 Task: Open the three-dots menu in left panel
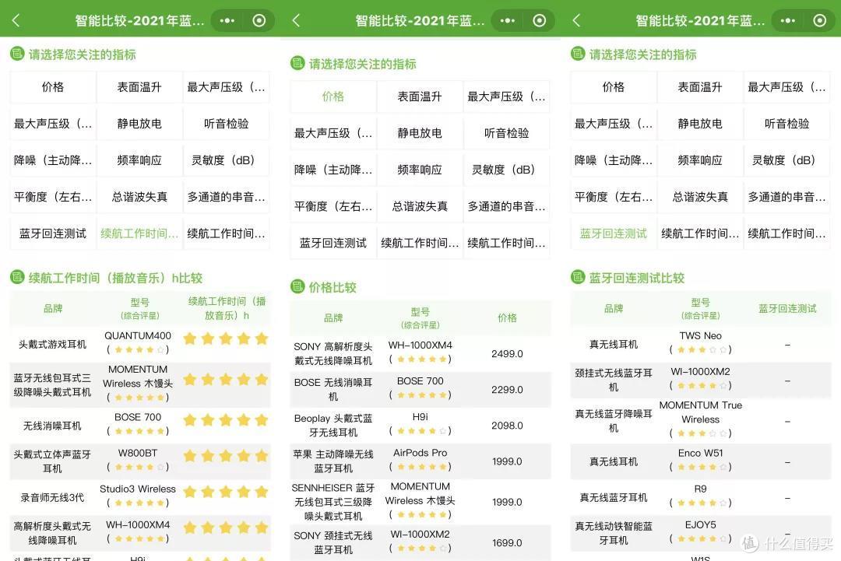pos(227,20)
